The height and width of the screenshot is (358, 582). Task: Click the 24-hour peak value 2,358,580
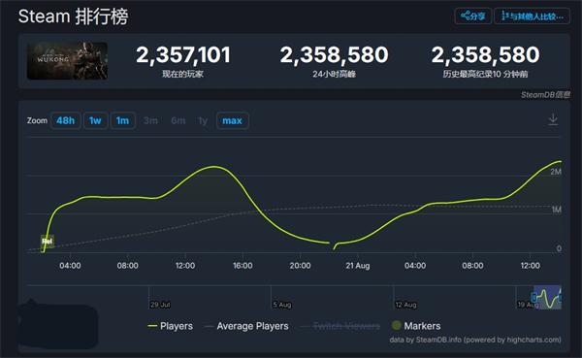pos(334,55)
